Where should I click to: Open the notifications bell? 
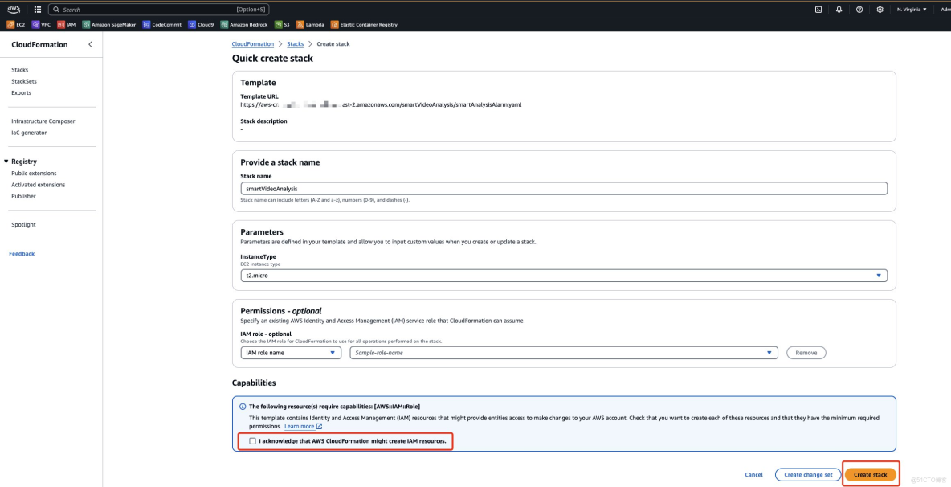tap(839, 10)
